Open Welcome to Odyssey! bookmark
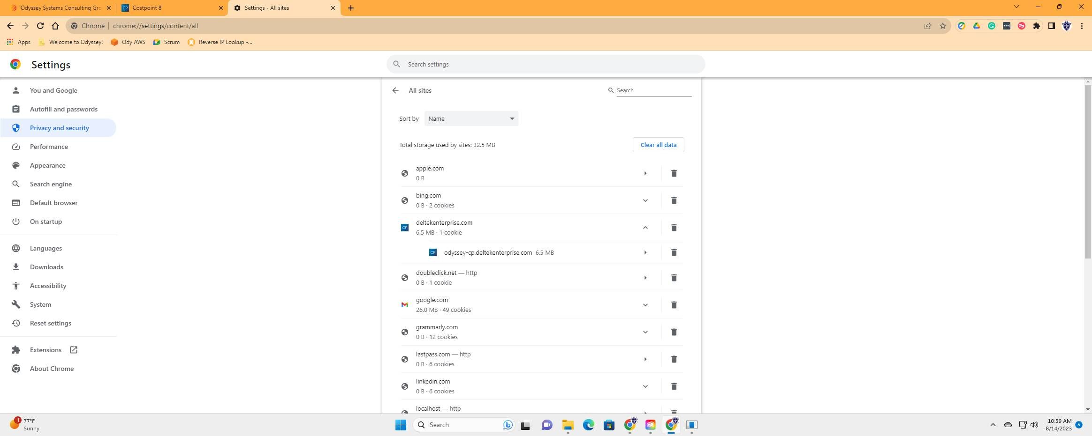 (70, 42)
